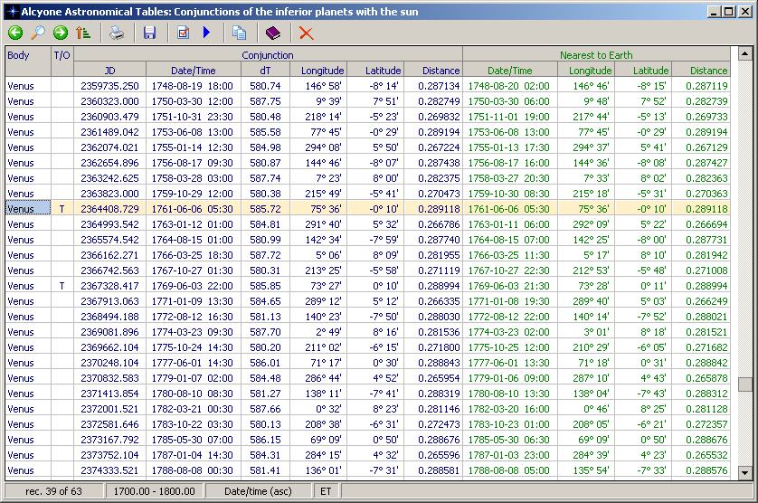This screenshot has width=758, height=503.
Task: Click the green back arrow icon
Action: tap(14, 33)
